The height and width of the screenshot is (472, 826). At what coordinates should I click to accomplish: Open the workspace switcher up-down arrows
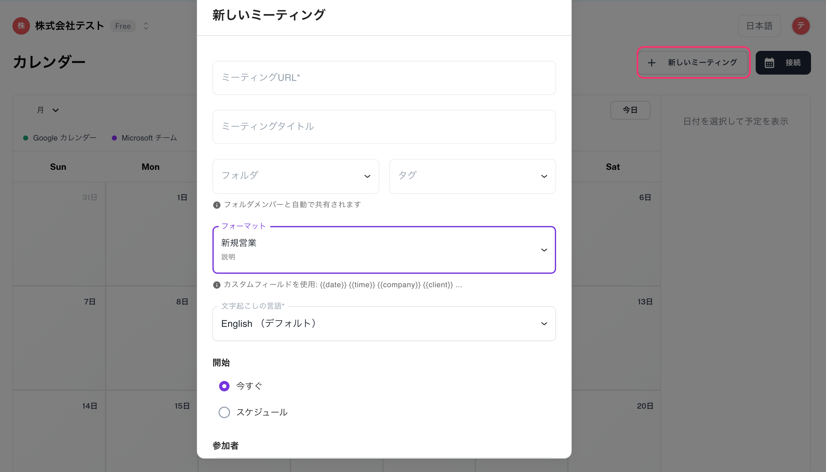click(x=146, y=26)
